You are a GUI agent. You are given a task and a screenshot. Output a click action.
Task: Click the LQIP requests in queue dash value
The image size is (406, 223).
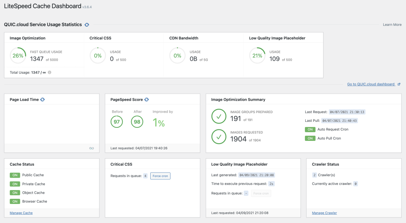click(246, 193)
